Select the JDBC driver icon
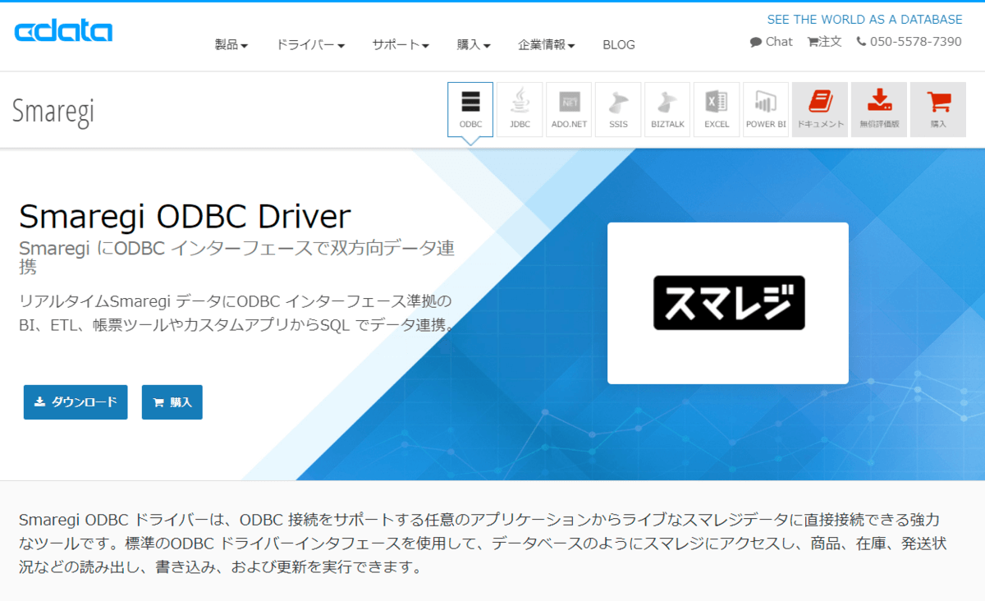Screen dimensions: 985x601 520,109
